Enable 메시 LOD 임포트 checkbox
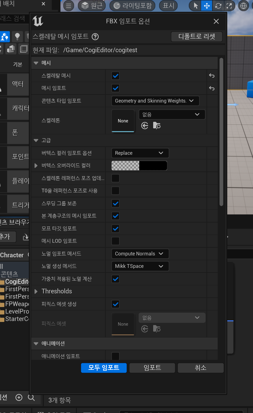 [116, 241]
